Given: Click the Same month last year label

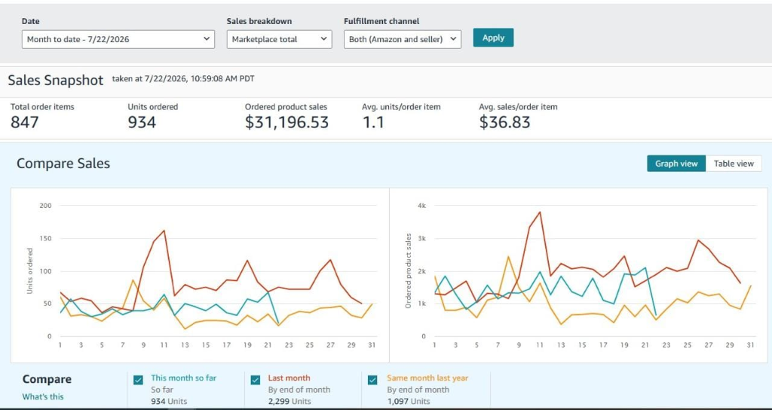Looking at the screenshot, I should click(427, 378).
